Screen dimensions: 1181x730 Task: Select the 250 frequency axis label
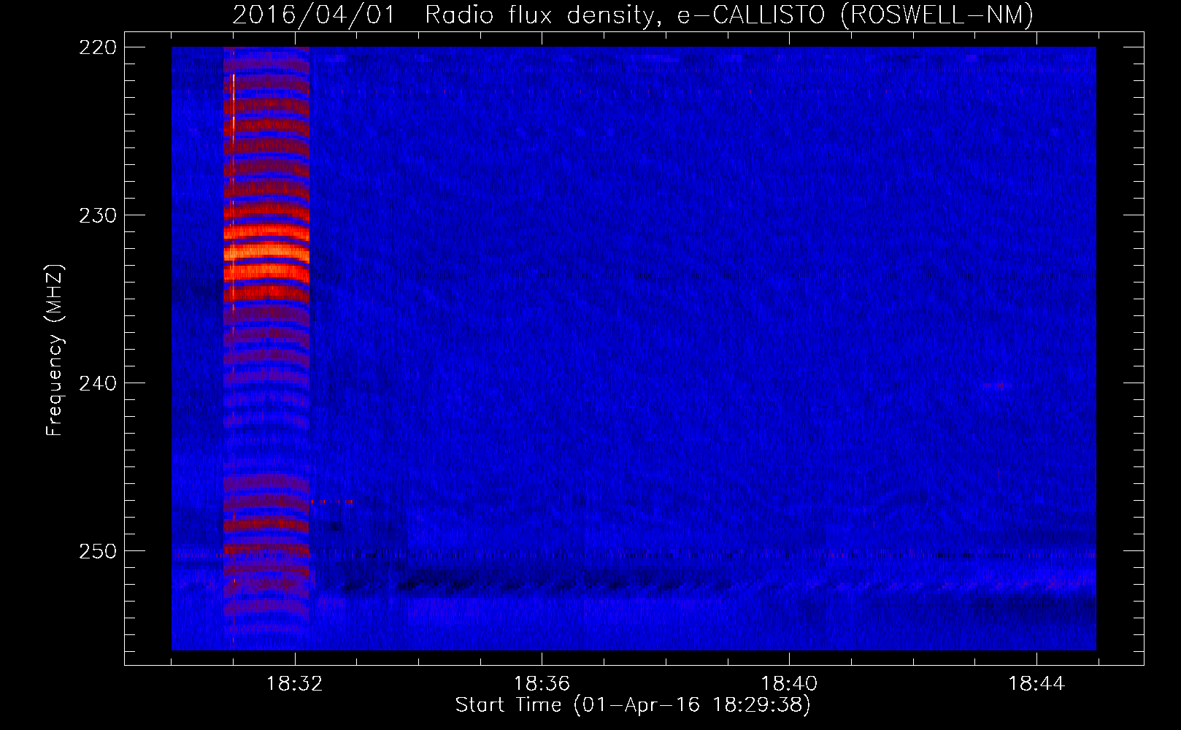point(98,551)
